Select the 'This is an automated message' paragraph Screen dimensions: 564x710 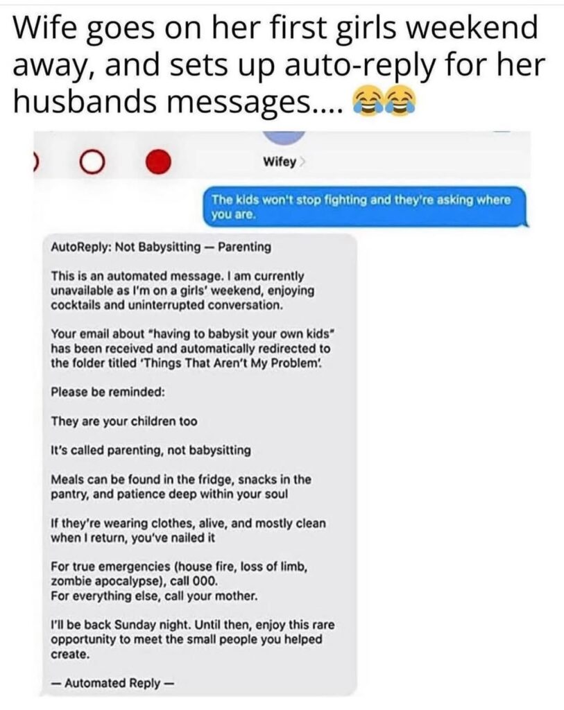click(182, 291)
